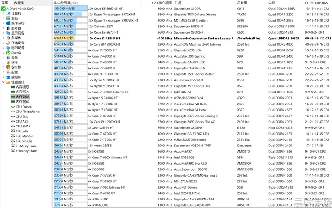Viewport: 332px width, 208px height.
Task: Expand the 操作系统 tree node
Action: click(3, 23)
